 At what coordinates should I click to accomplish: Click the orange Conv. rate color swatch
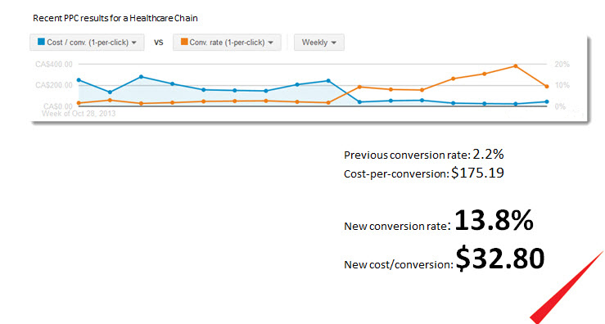click(x=184, y=42)
